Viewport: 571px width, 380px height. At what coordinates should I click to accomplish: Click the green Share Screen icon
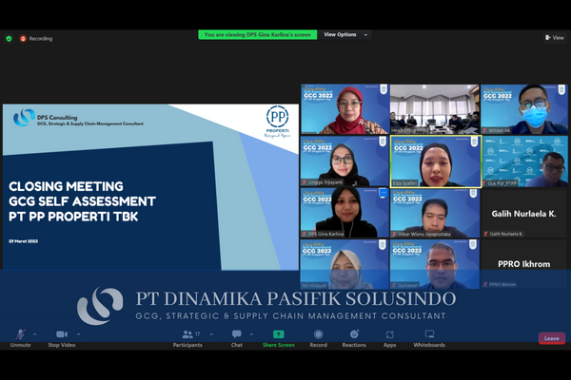(279, 334)
